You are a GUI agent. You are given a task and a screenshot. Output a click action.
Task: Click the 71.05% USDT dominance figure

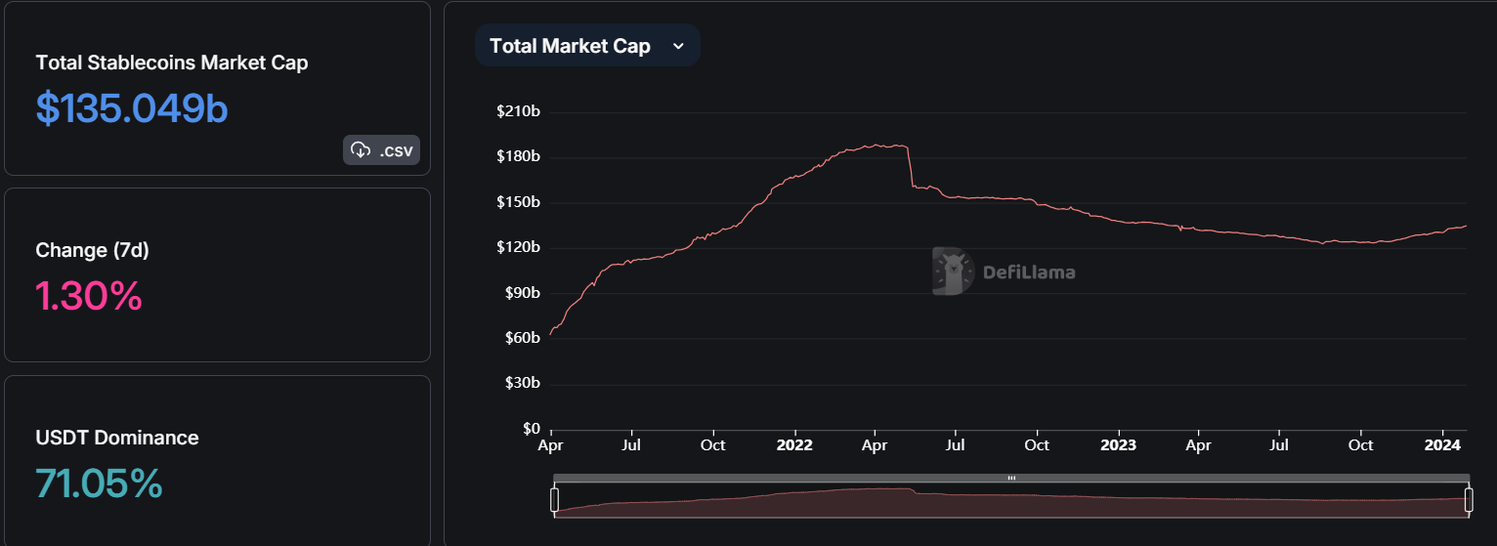tap(99, 483)
